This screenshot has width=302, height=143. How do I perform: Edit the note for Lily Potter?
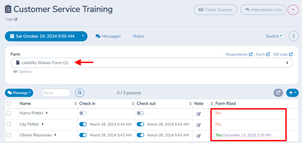click(x=199, y=125)
